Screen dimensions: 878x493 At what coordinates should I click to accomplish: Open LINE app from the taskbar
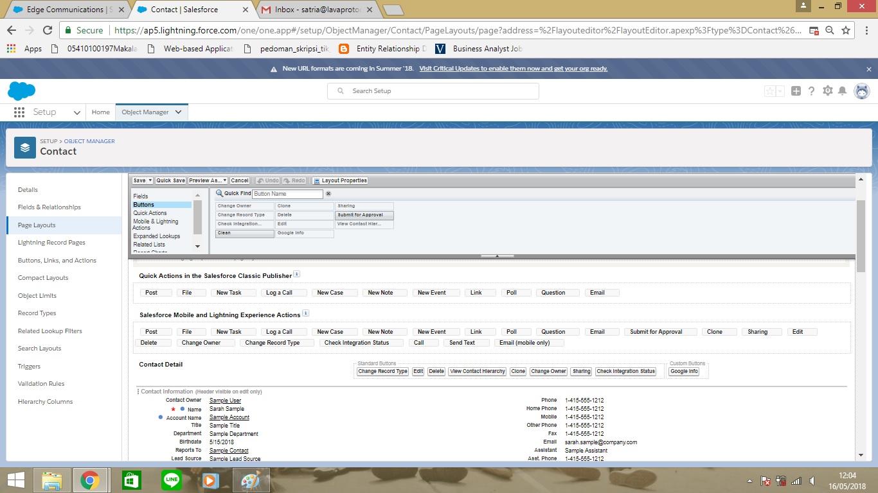point(172,480)
